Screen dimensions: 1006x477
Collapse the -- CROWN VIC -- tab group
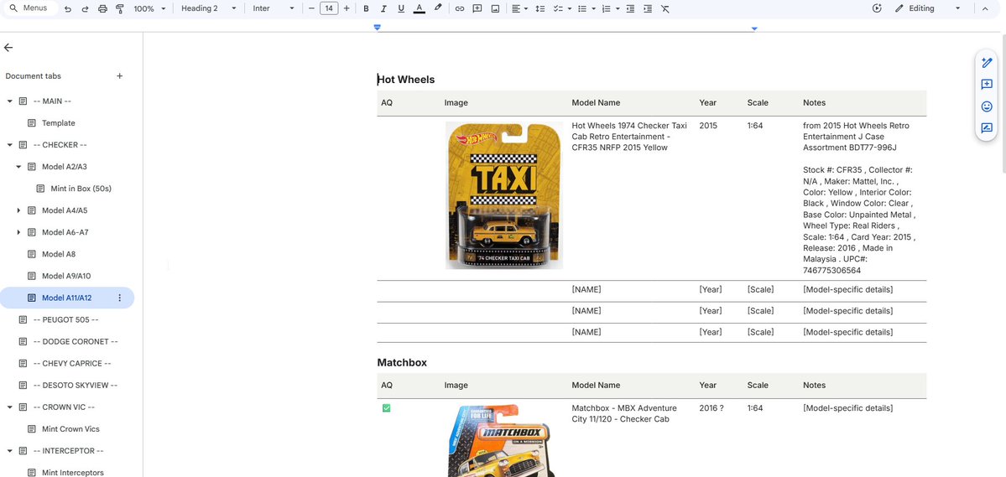click(9, 407)
